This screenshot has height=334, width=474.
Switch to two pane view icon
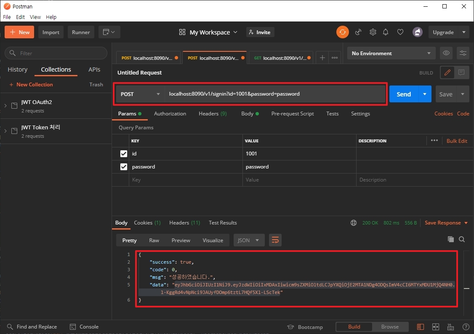(x=436, y=327)
